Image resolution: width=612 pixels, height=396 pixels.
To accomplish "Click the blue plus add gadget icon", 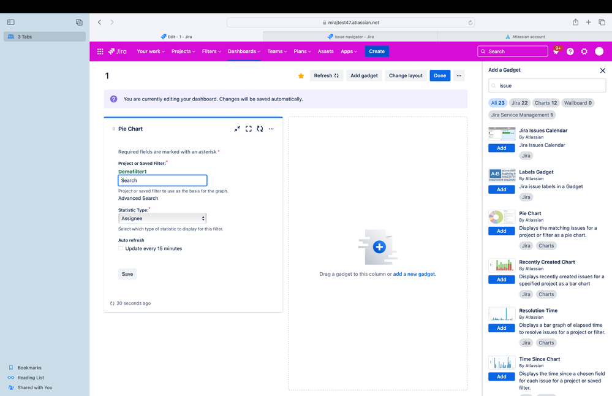I will click(379, 247).
